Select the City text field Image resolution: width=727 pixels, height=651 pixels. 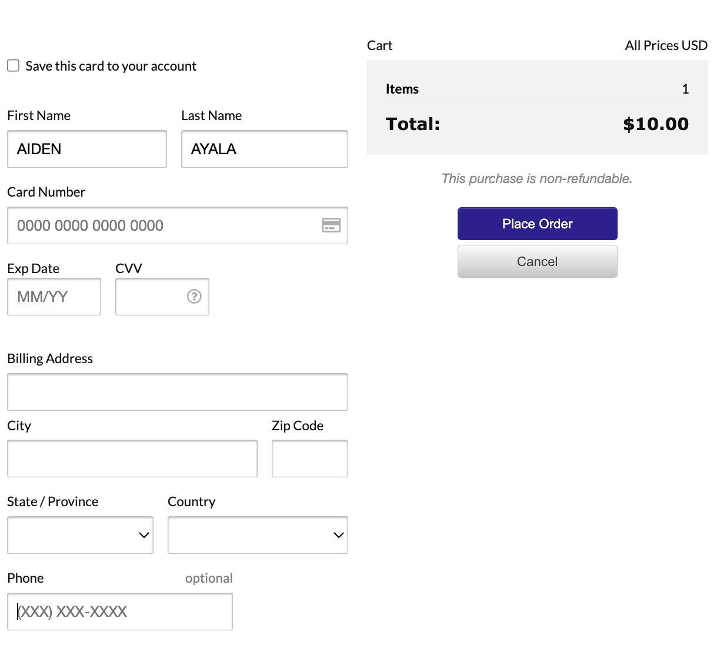[x=132, y=459]
